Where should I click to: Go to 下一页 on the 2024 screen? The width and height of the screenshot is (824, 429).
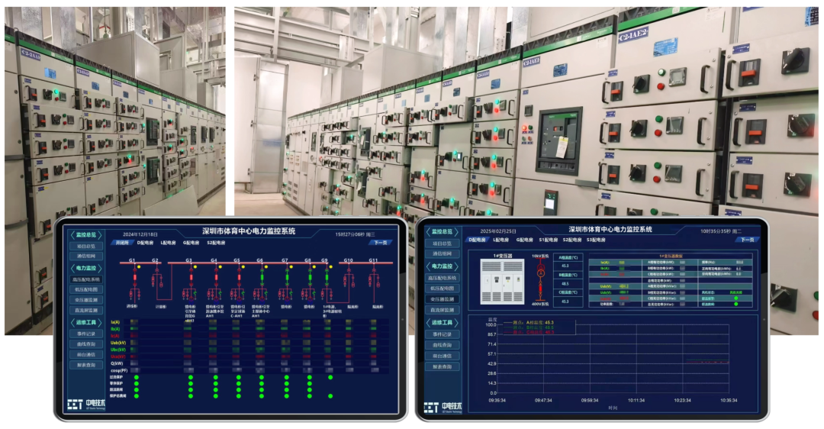click(380, 243)
